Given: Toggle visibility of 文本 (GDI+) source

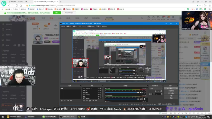Looking at the screenshot, I should [x=99, y=95].
